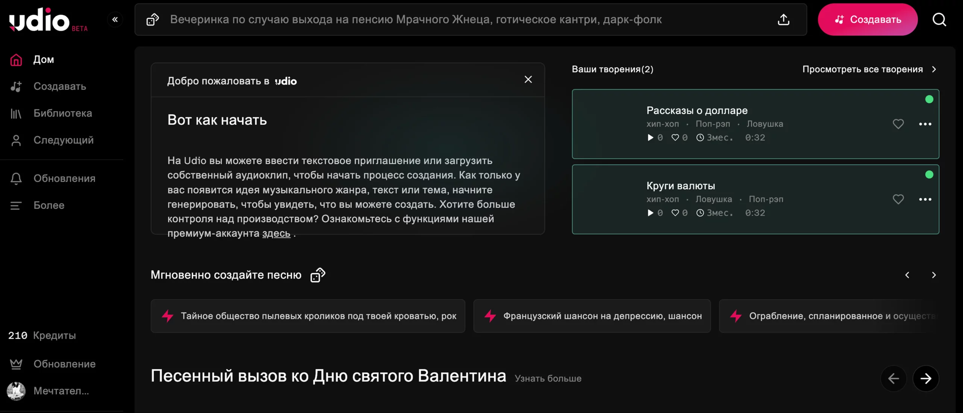The height and width of the screenshot is (413, 963).
Task: Like the track Круги валюты
Action: click(x=898, y=199)
